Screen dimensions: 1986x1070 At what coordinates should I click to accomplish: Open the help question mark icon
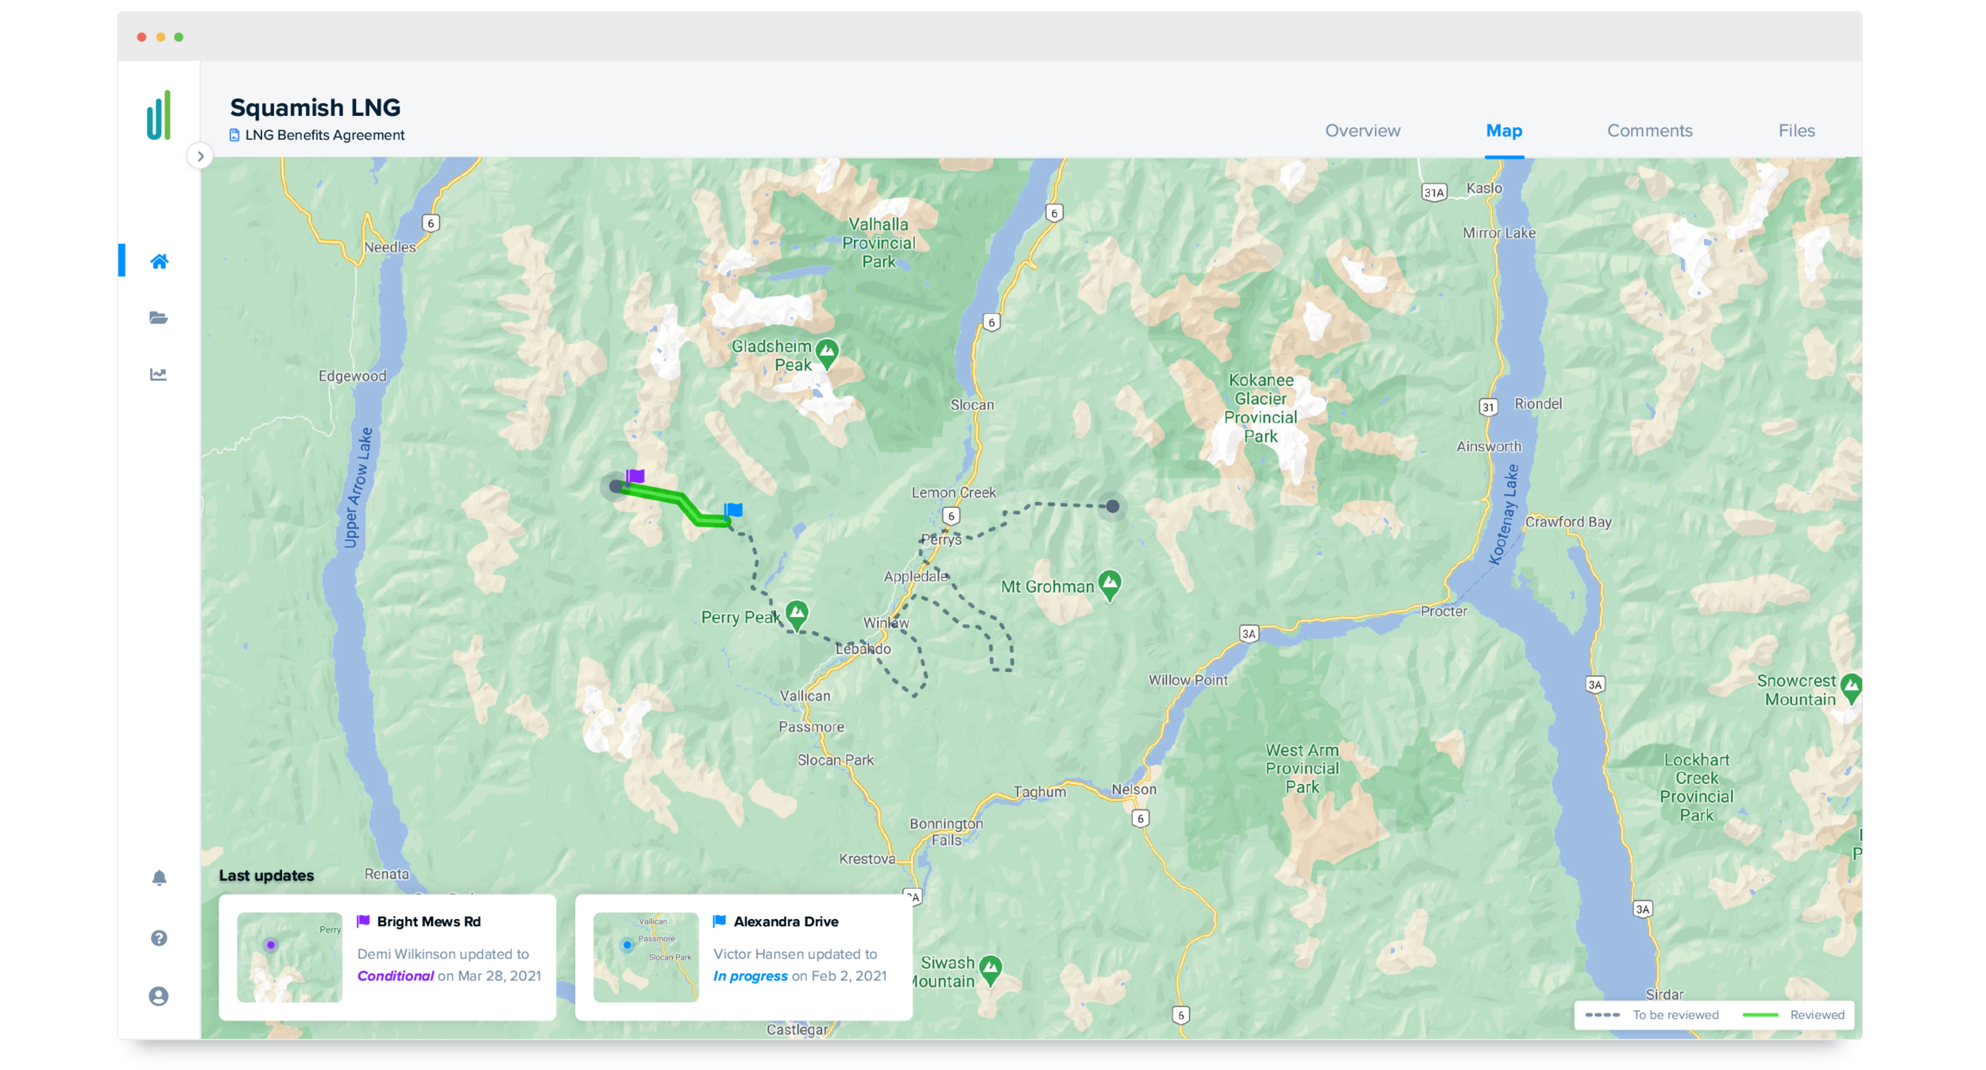159,938
